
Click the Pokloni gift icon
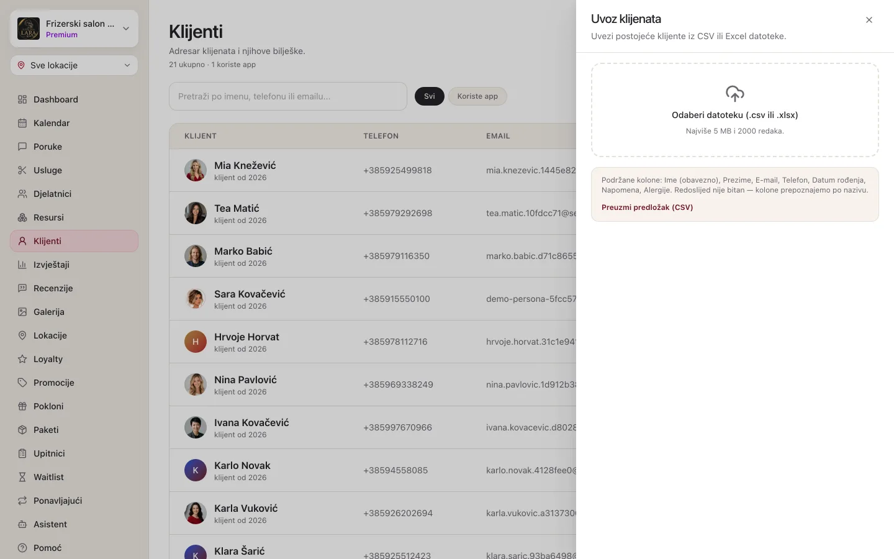pyautogui.click(x=22, y=406)
